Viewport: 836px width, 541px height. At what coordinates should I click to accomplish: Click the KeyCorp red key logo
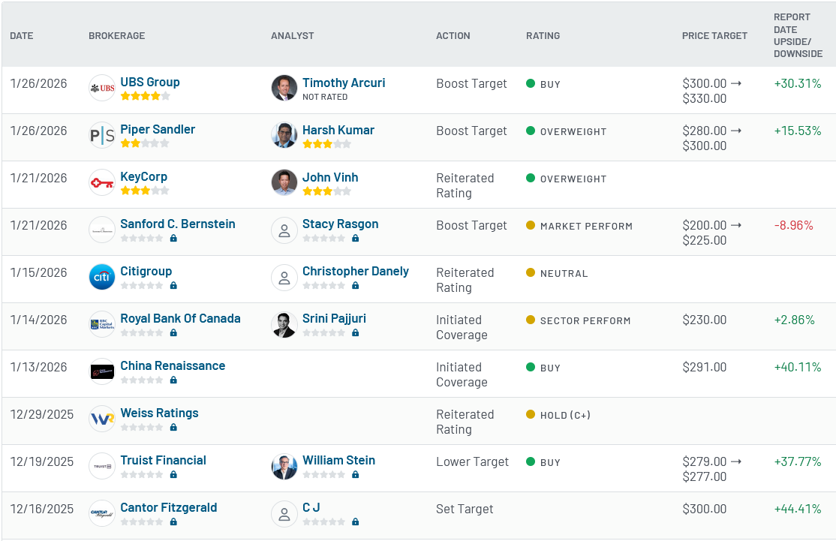click(x=102, y=183)
